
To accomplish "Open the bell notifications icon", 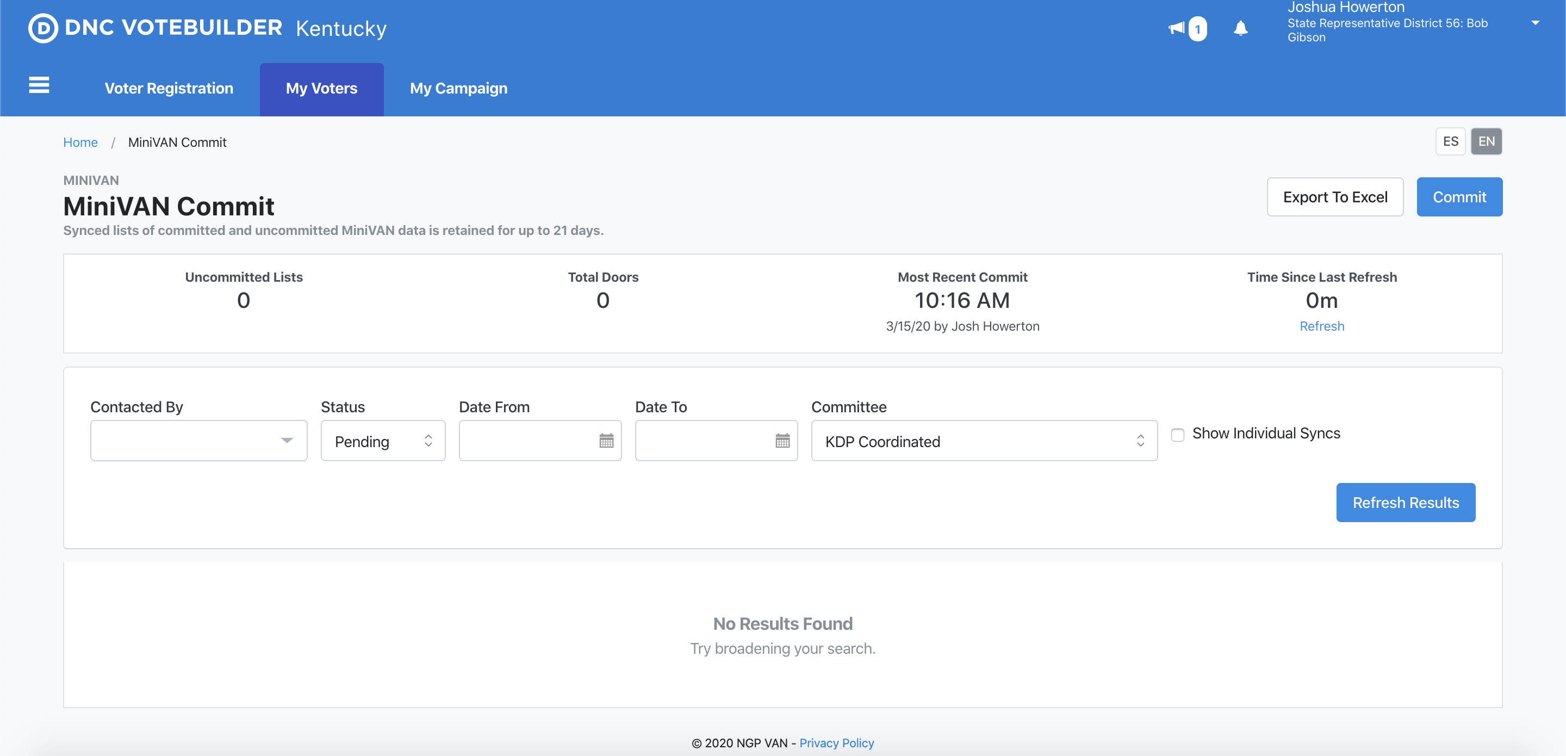I will coord(1240,28).
